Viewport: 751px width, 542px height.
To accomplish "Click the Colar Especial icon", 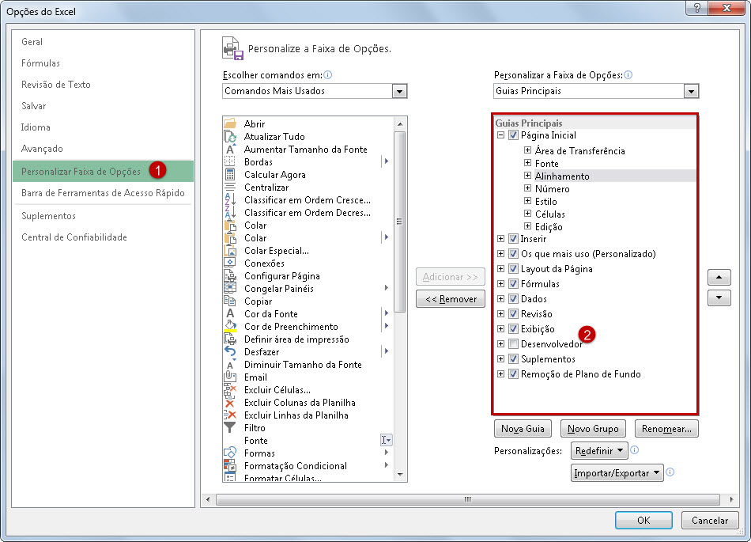I will [x=230, y=251].
